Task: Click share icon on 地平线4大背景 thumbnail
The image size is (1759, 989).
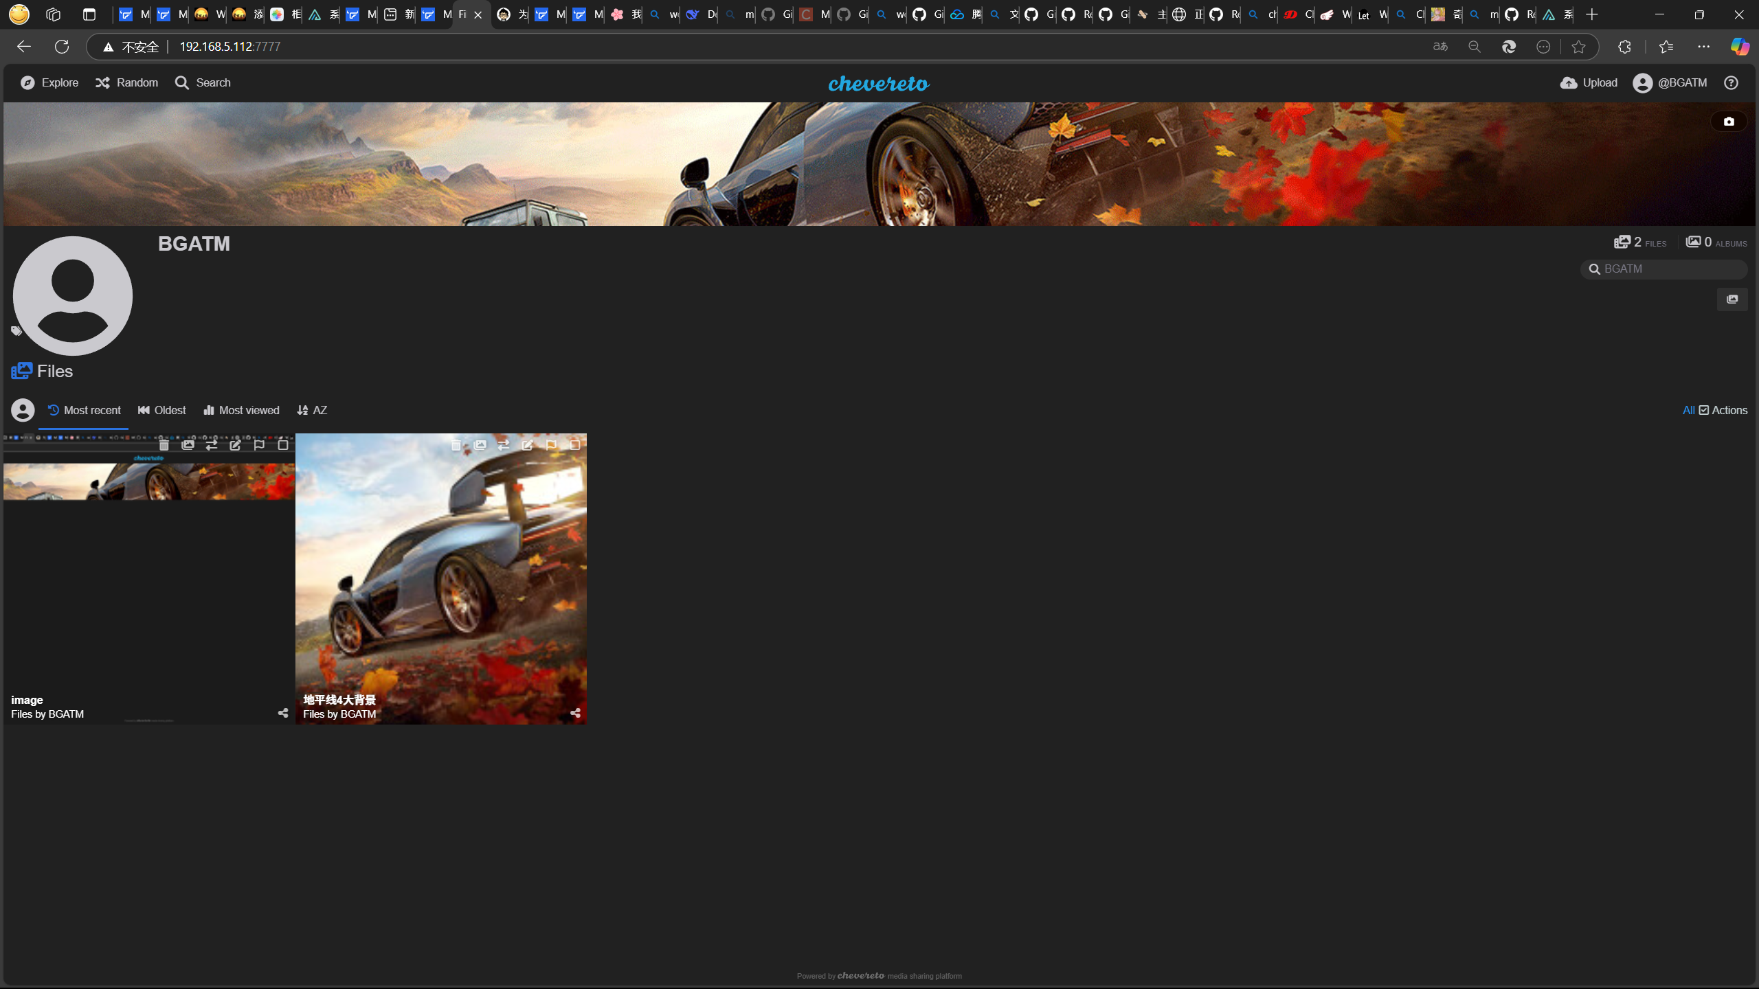Action: coord(575,713)
